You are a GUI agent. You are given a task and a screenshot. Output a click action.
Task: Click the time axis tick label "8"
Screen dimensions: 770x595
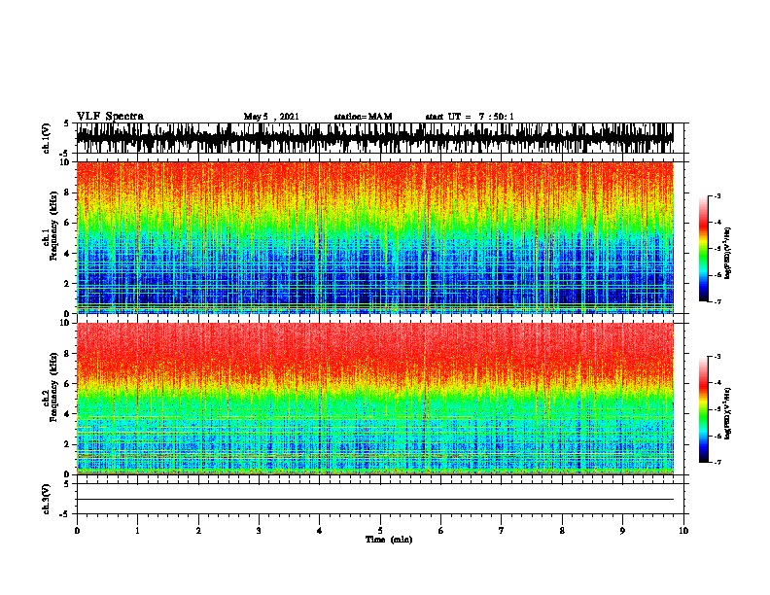coord(562,530)
